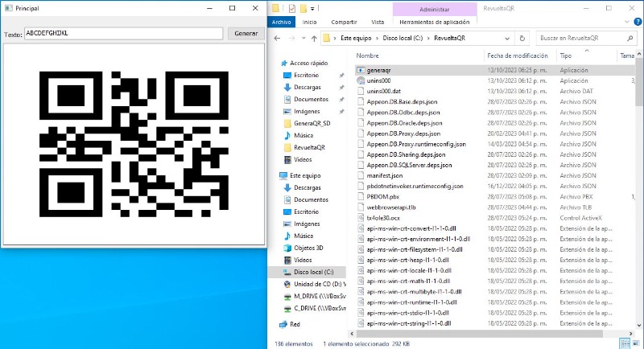Click the properties icon in quick access toolbar
The height and width of the screenshot is (349, 644).
pos(291,8)
